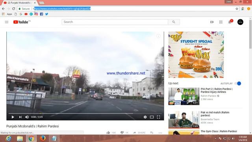Focus the YouTube search field
The height and width of the screenshot is (142, 252).
[x=115, y=22]
